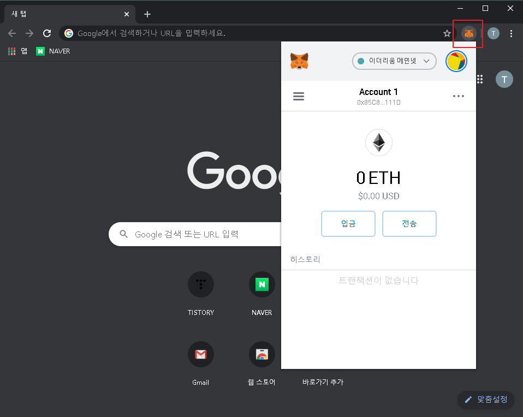Click the 트랜잭션이 없습니다 message
Image resolution: width=523 pixels, height=417 pixels.
point(378,281)
